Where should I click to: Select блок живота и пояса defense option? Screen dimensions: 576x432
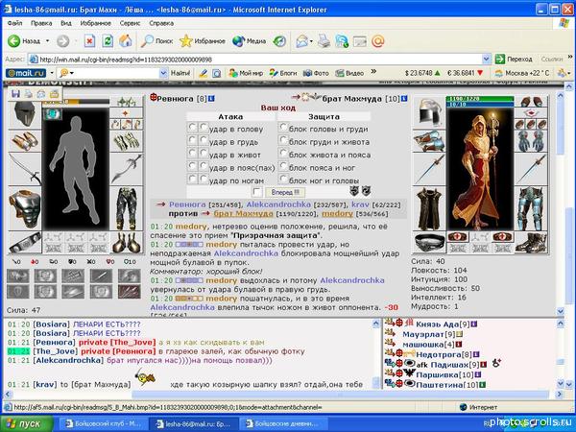283,153
